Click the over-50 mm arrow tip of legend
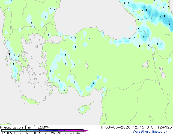173x134 pixels. 87,130
